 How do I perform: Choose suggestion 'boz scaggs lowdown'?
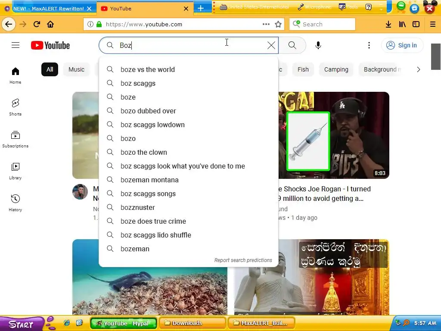click(189, 125)
